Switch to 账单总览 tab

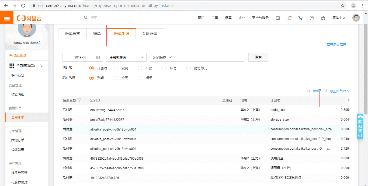tap(72, 34)
